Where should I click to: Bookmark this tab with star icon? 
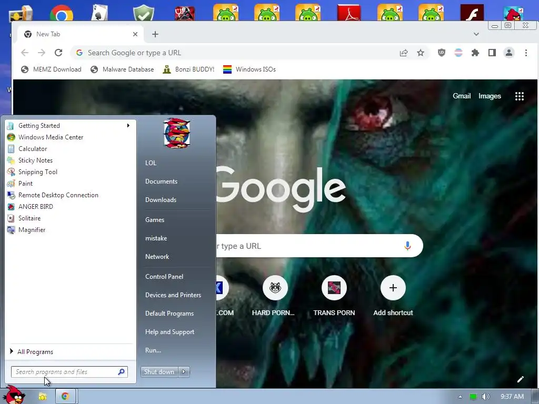pos(421,53)
